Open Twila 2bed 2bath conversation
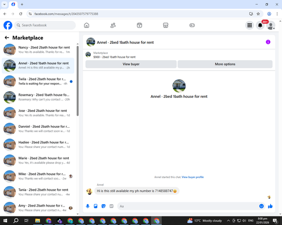 click(x=38, y=82)
